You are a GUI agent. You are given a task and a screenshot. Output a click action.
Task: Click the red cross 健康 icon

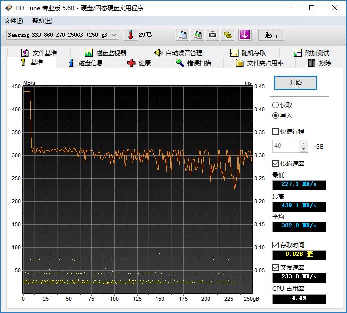pyautogui.click(x=131, y=63)
